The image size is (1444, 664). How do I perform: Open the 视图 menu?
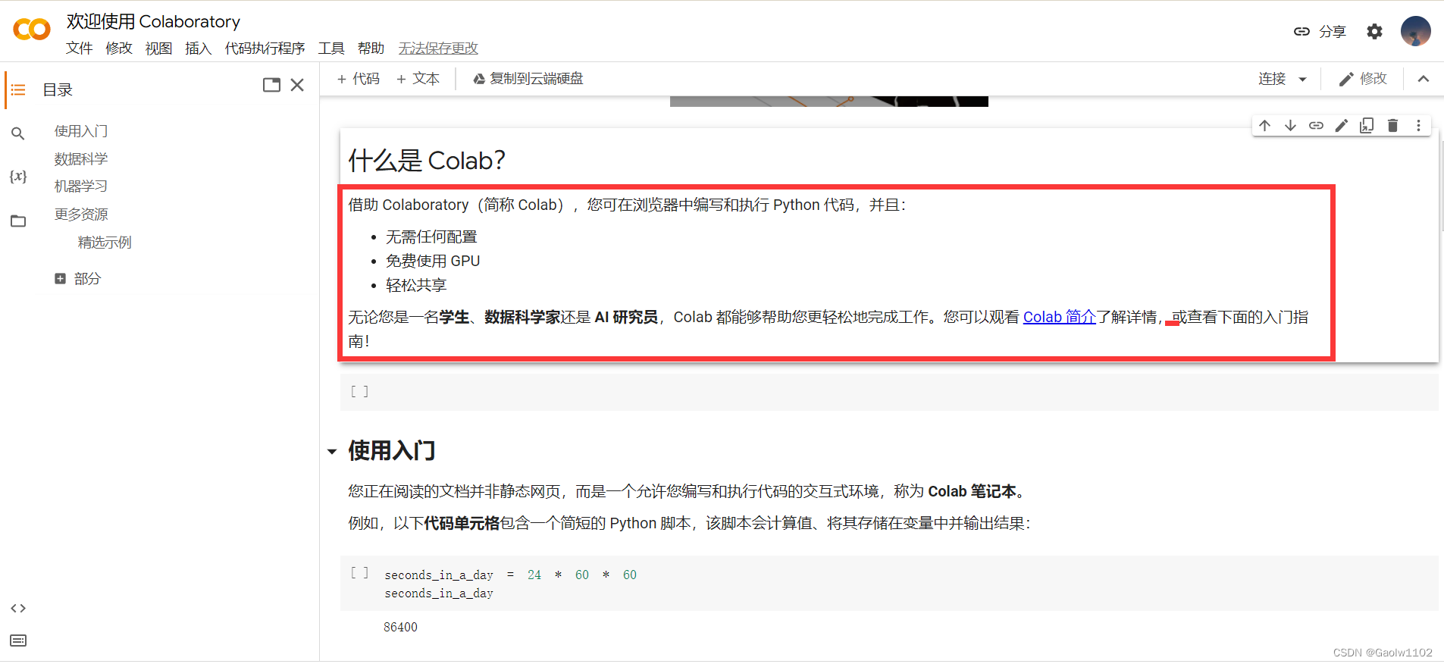coord(158,49)
